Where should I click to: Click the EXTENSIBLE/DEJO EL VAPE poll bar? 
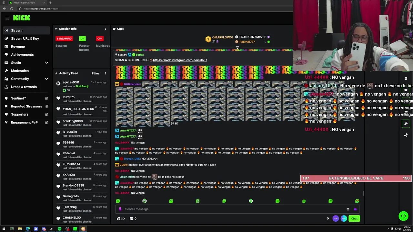[x=356, y=178]
